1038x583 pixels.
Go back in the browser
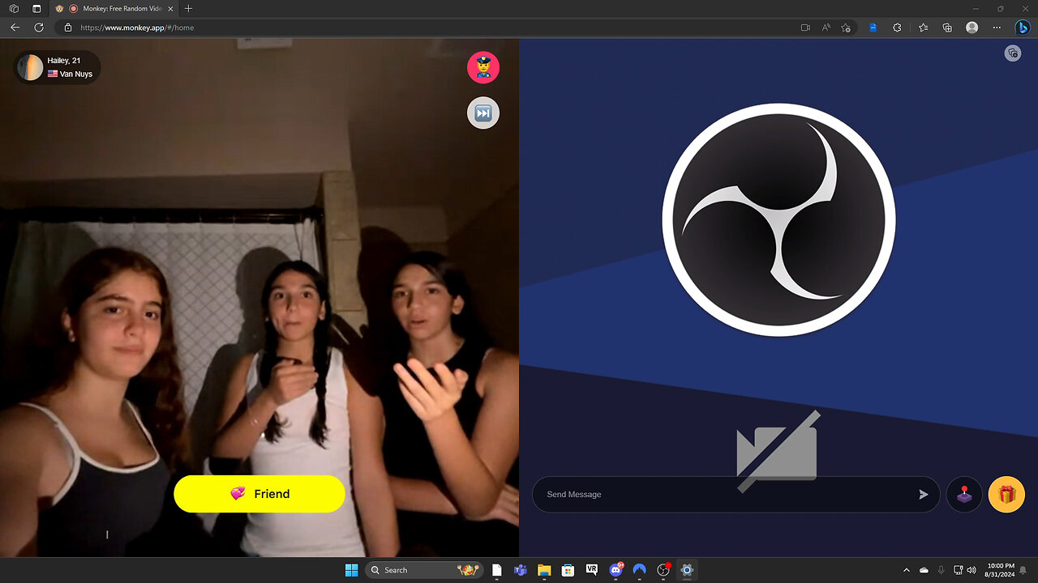click(x=15, y=28)
